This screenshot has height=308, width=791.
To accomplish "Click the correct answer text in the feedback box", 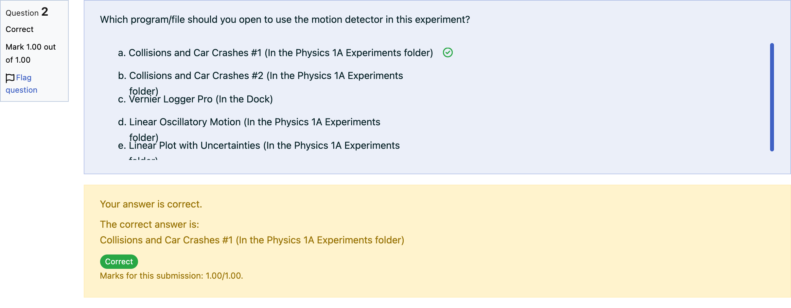I will pyautogui.click(x=252, y=240).
